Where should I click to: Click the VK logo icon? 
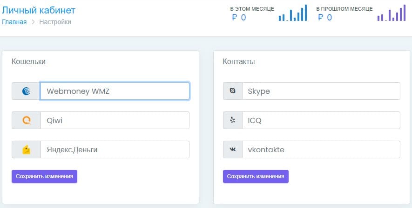pos(233,149)
